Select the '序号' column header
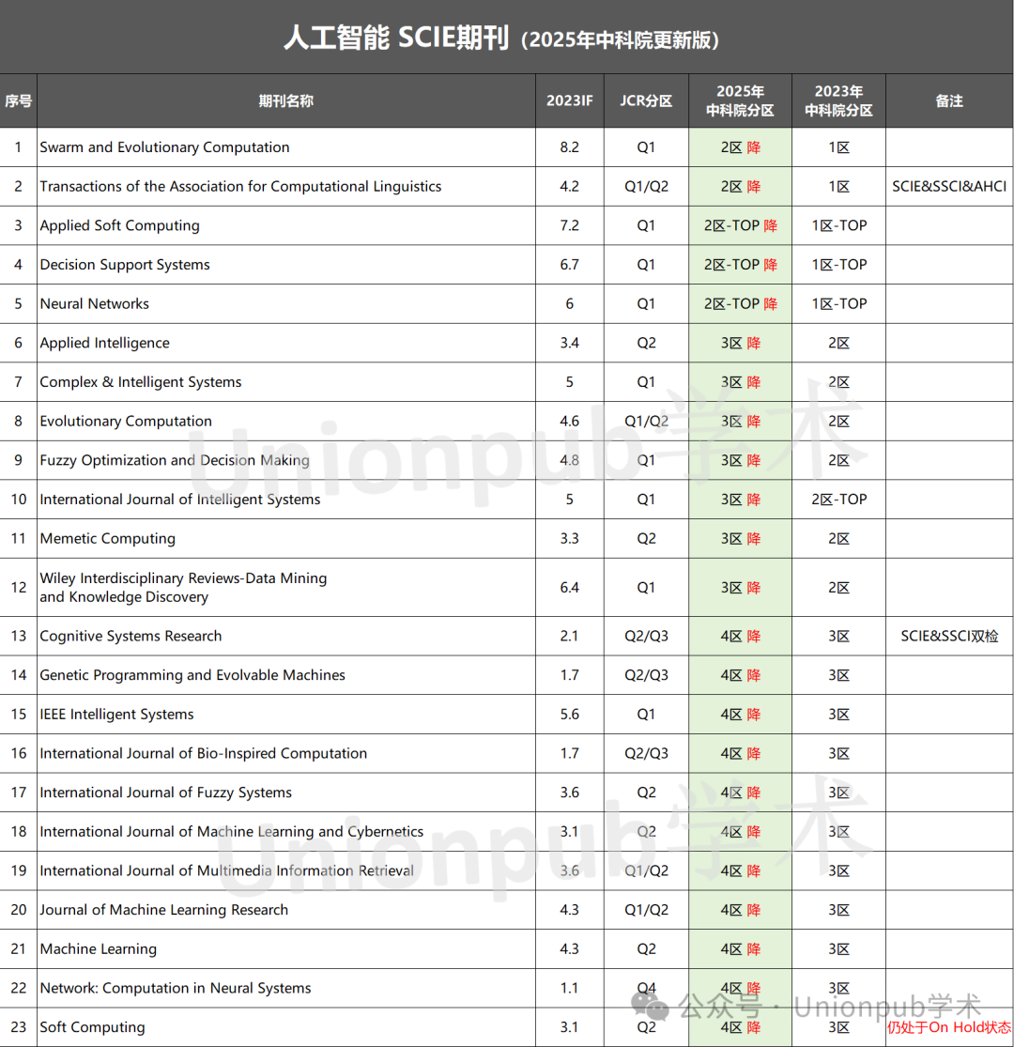 pos(18,100)
